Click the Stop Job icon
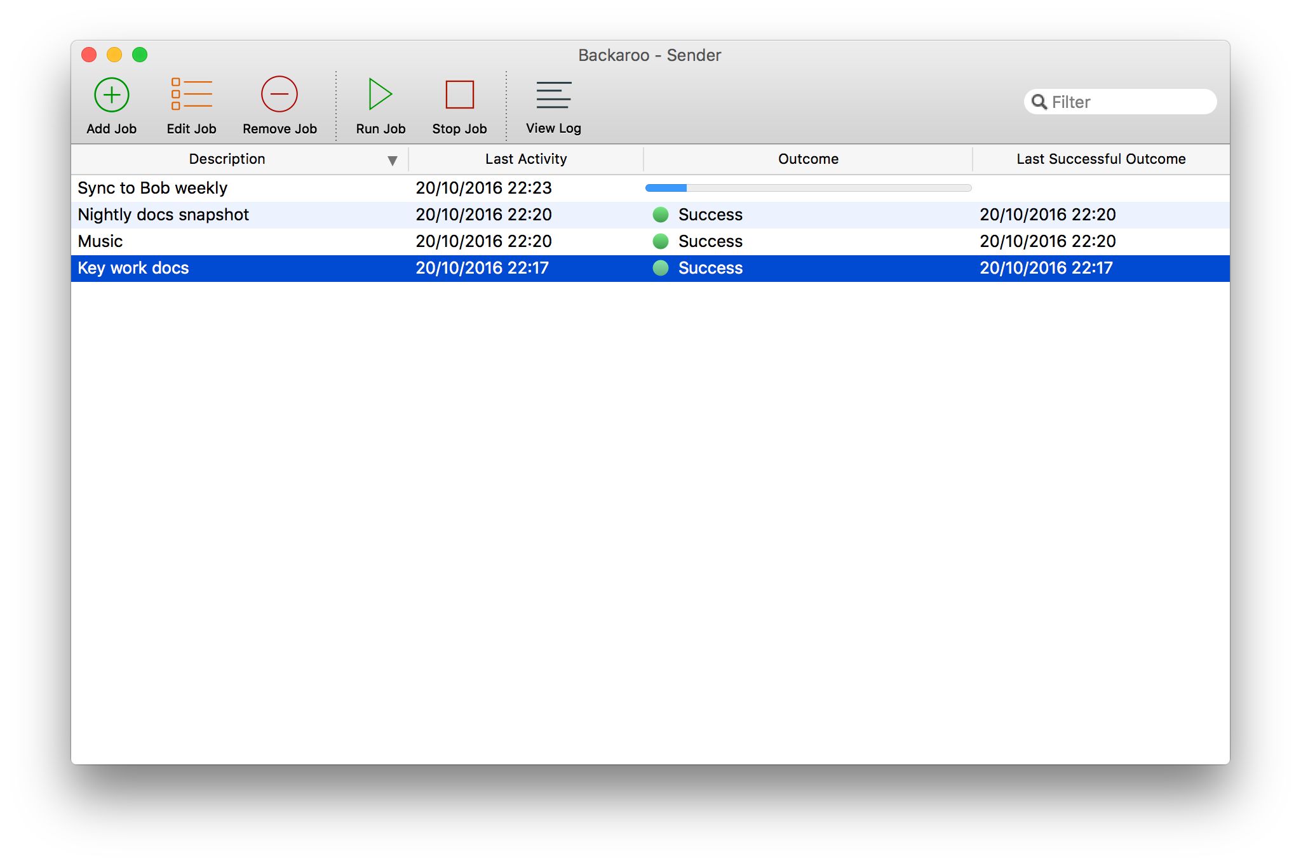Screen dimensions: 1301x866 (459, 94)
